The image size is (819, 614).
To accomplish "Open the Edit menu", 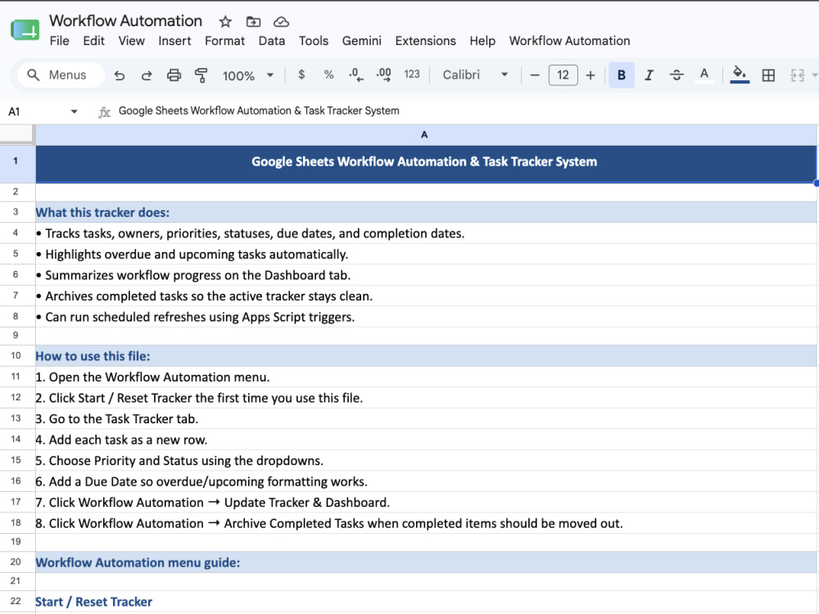I will click(x=93, y=41).
